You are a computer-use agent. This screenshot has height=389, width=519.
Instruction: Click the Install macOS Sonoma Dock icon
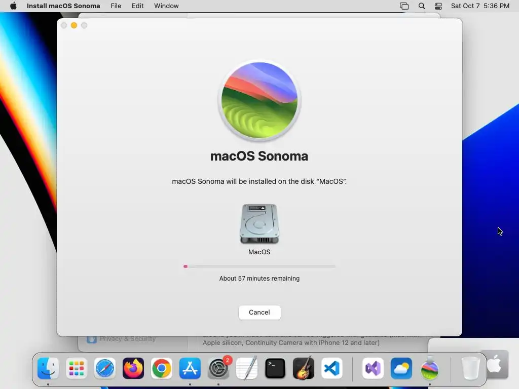tap(430, 368)
